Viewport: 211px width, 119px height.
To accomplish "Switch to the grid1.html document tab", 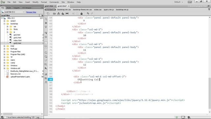I will tap(49, 6).
